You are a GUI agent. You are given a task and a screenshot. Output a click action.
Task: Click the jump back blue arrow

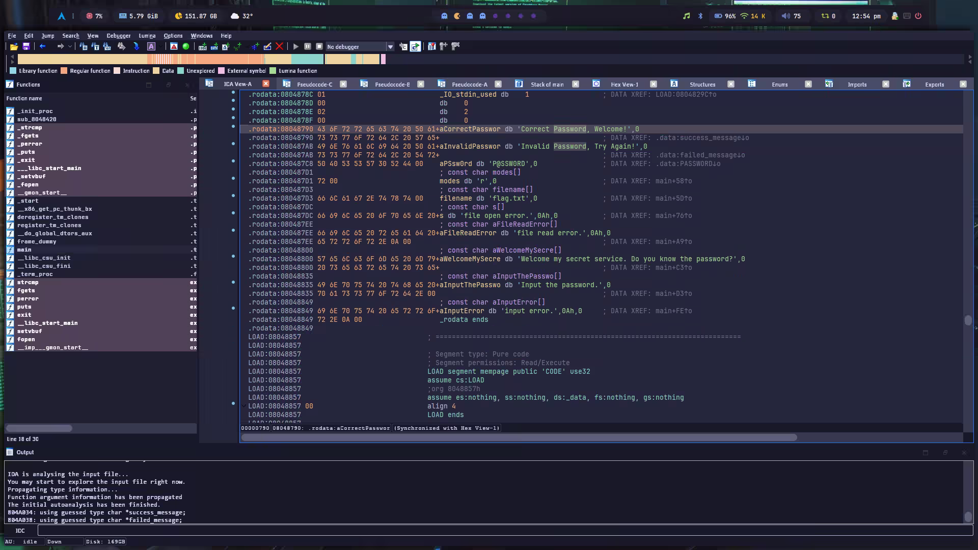(43, 46)
